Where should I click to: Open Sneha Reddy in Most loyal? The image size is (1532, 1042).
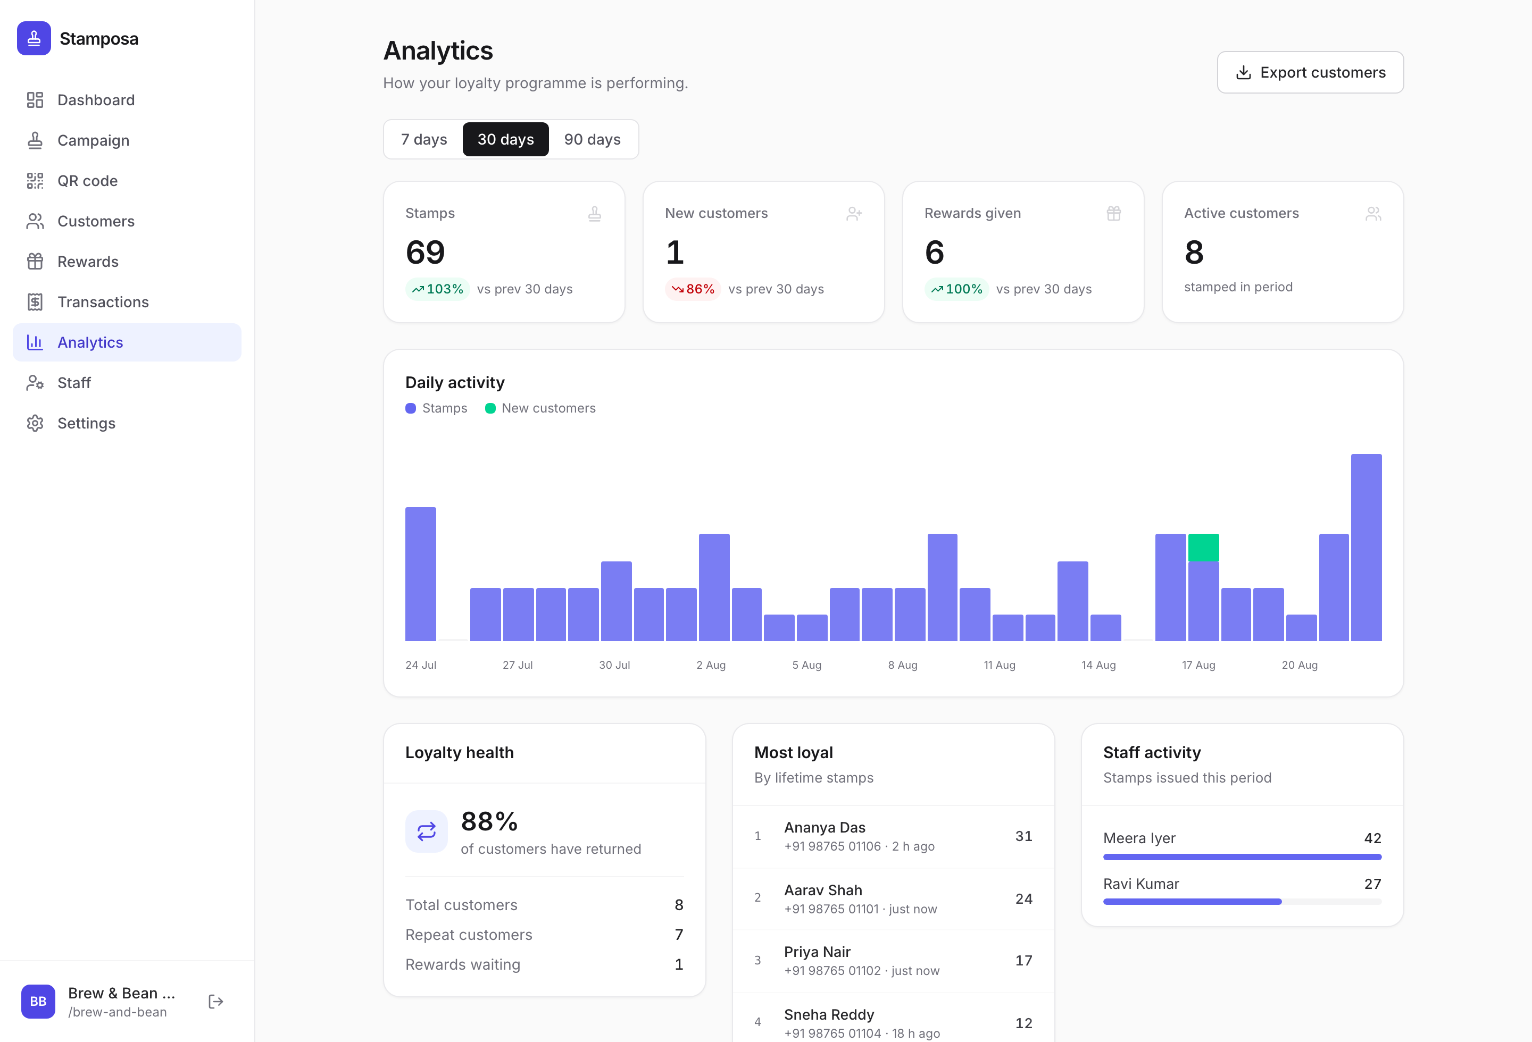pyautogui.click(x=893, y=1018)
